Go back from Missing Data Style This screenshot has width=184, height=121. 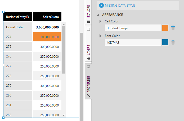(x=101, y=5)
